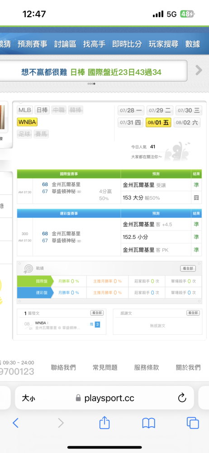209x453 pixels.
Task: Open 服務條款 footer link
Action: coord(147,367)
